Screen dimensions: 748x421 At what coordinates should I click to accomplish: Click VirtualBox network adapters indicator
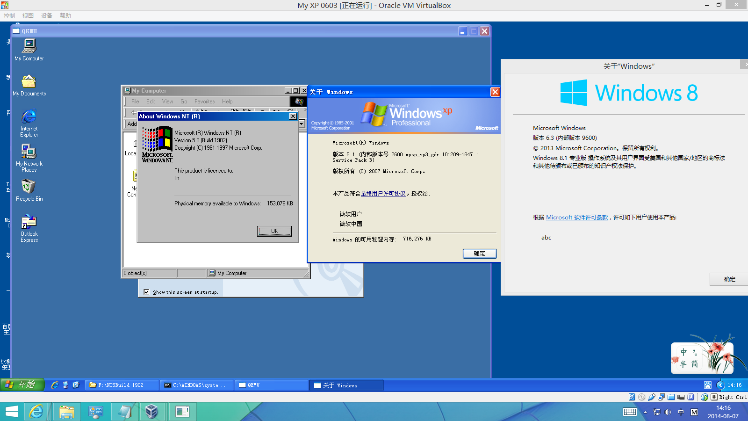click(662, 397)
